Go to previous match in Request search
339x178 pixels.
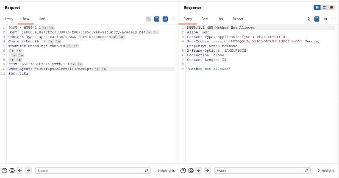tap(20, 170)
